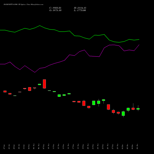This screenshot has height=154, width=154.
Task: Click the green candle above 01 Dec
Action: coord(123,114)
